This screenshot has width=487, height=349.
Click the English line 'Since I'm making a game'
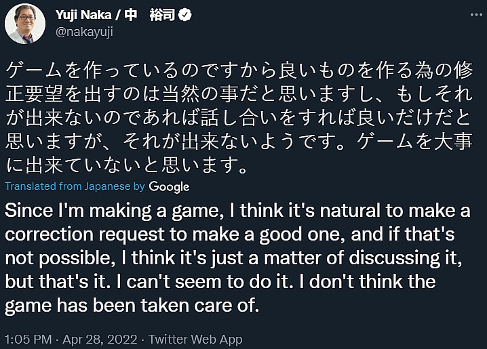[237, 211]
